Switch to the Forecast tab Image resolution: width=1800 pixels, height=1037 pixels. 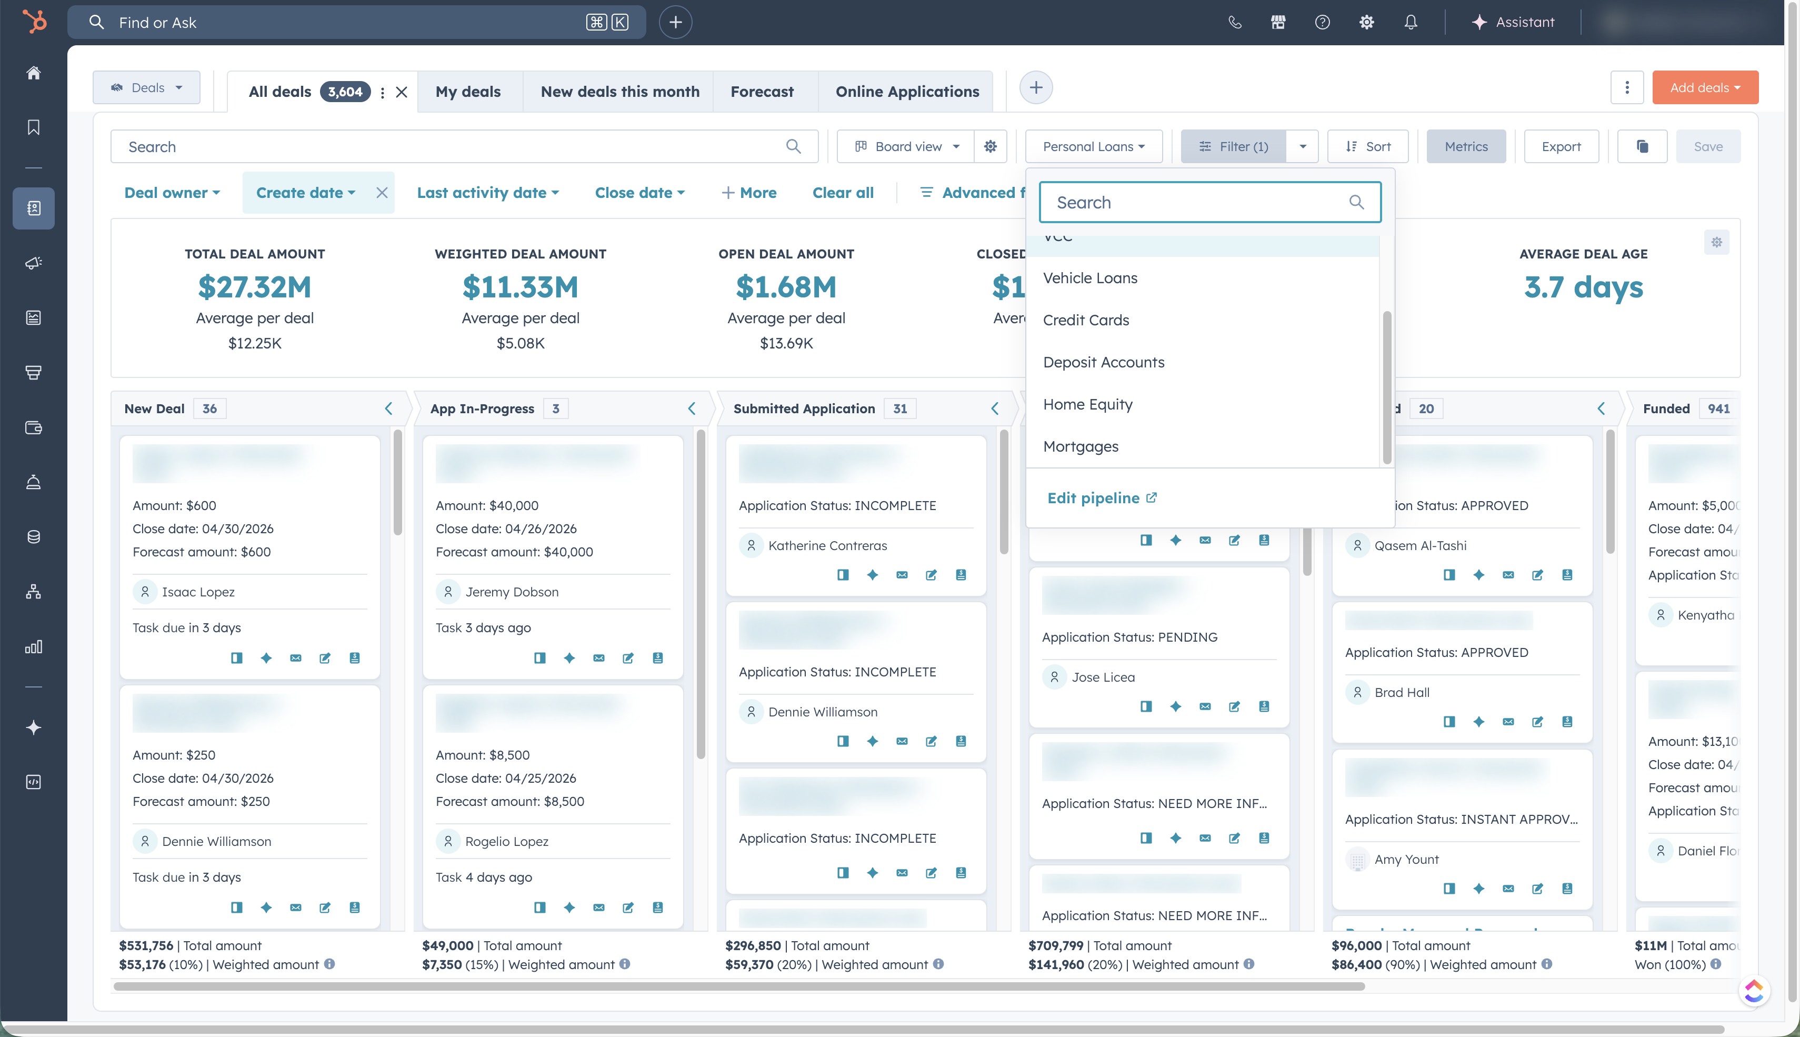tap(761, 91)
